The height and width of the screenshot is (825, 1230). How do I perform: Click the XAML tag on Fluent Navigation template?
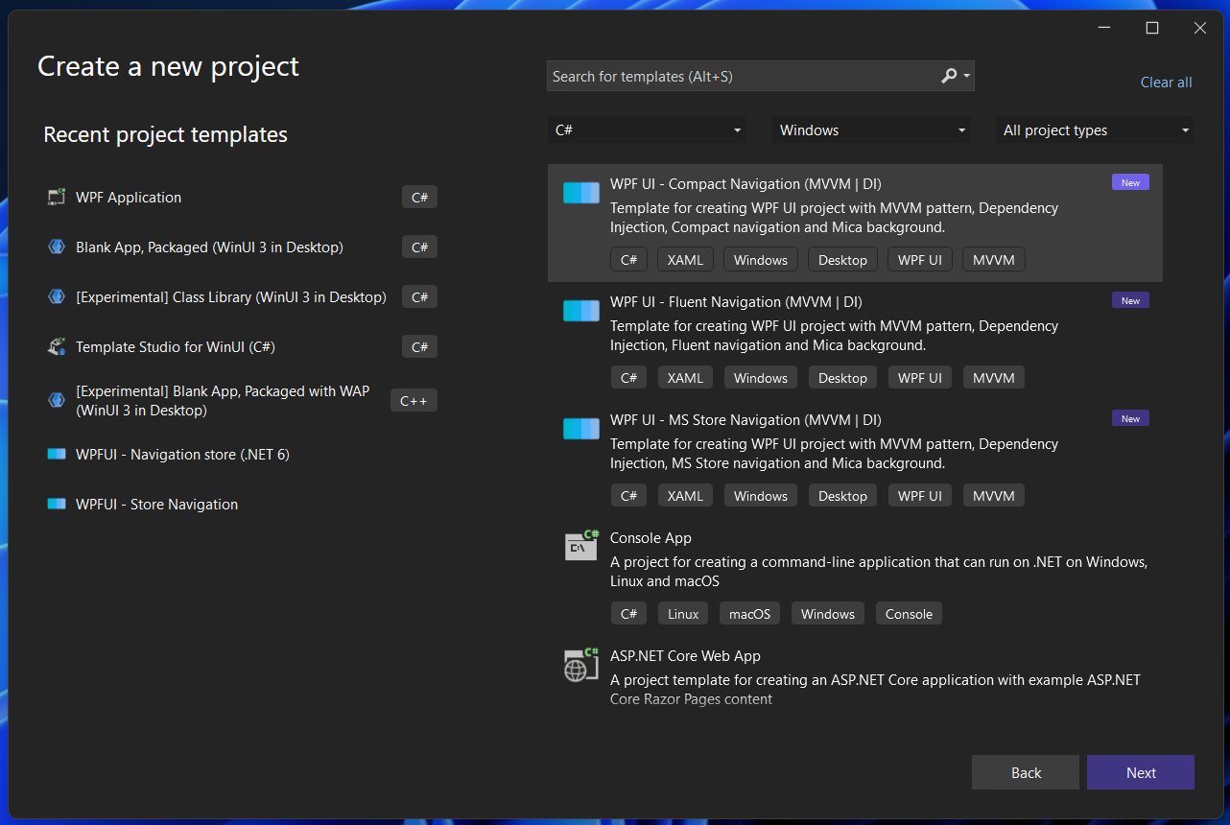(684, 377)
